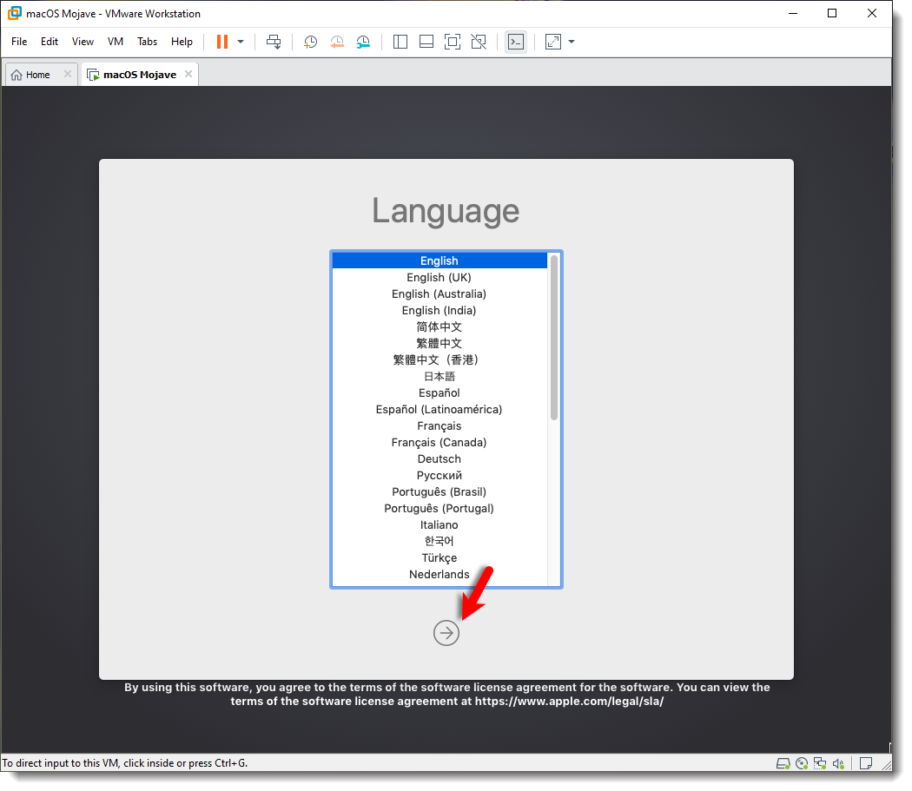Continue with the arrow button below language list
This screenshot has height=791, width=912.
[446, 634]
